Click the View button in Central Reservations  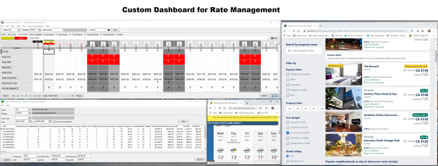pos(115,30)
